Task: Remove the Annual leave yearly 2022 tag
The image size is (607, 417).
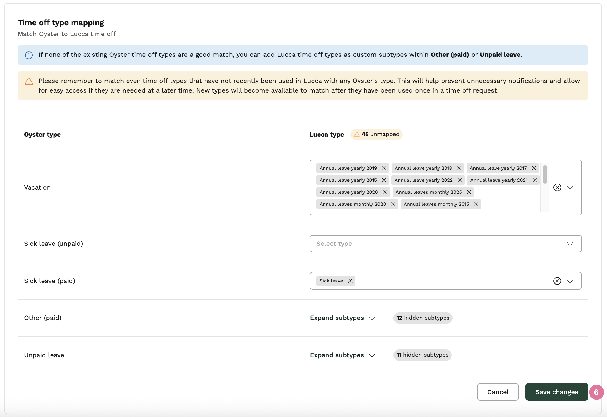Action: pyautogui.click(x=460, y=180)
